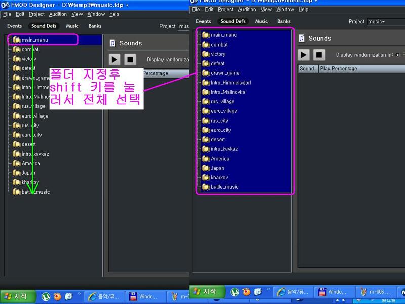
Task: Stop playback in right window Sounds panel
Action: 319,55
